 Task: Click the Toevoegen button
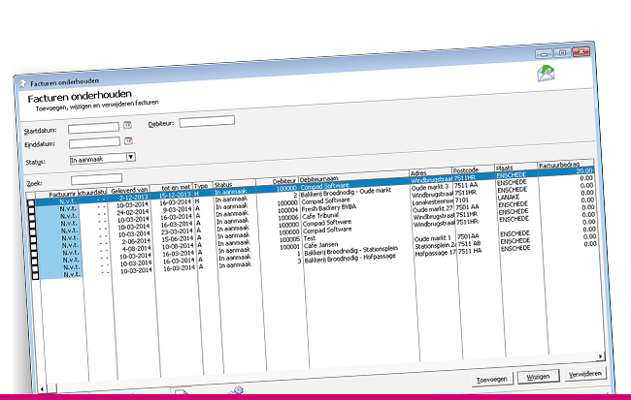click(x=492, y=379)
